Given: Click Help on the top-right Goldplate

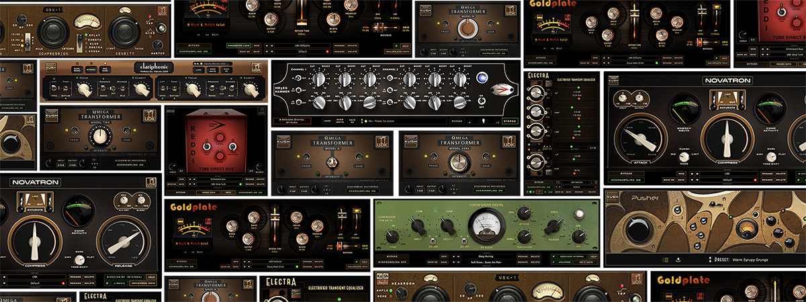Looking at the screenshot, I should point(725,58).
